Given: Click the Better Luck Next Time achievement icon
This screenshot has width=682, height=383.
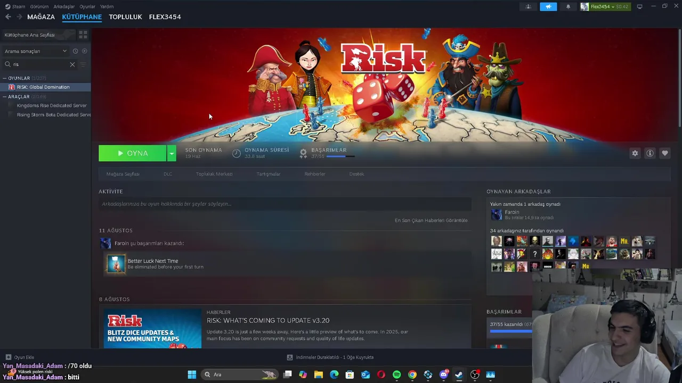Looking at the screenshot, I should coord(116,264).
